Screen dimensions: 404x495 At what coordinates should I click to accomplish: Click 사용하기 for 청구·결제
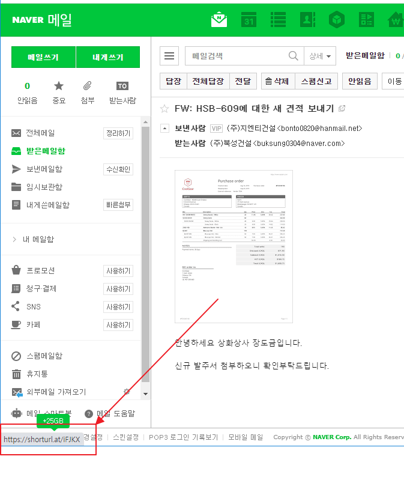pos(118,289)
